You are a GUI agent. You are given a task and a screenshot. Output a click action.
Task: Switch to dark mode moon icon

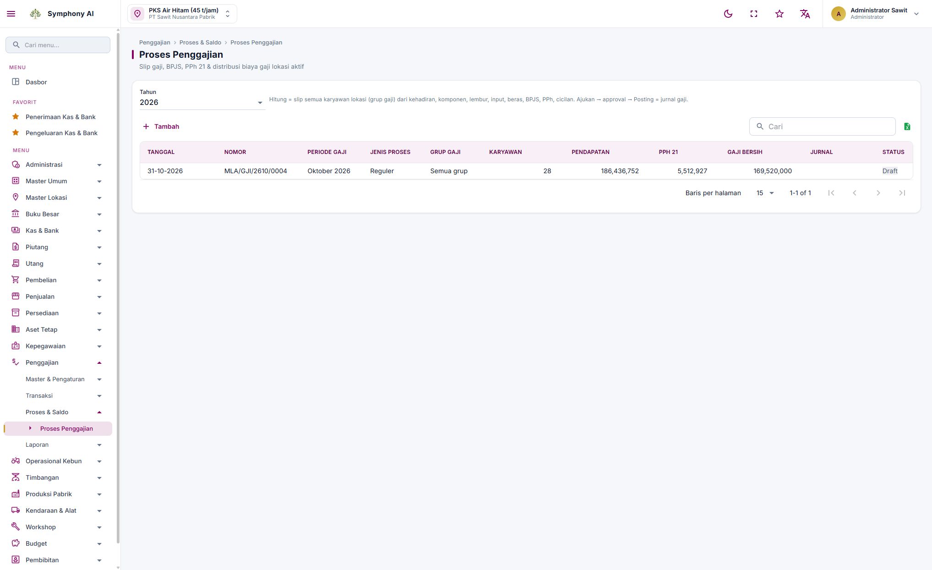click(728, 14)
